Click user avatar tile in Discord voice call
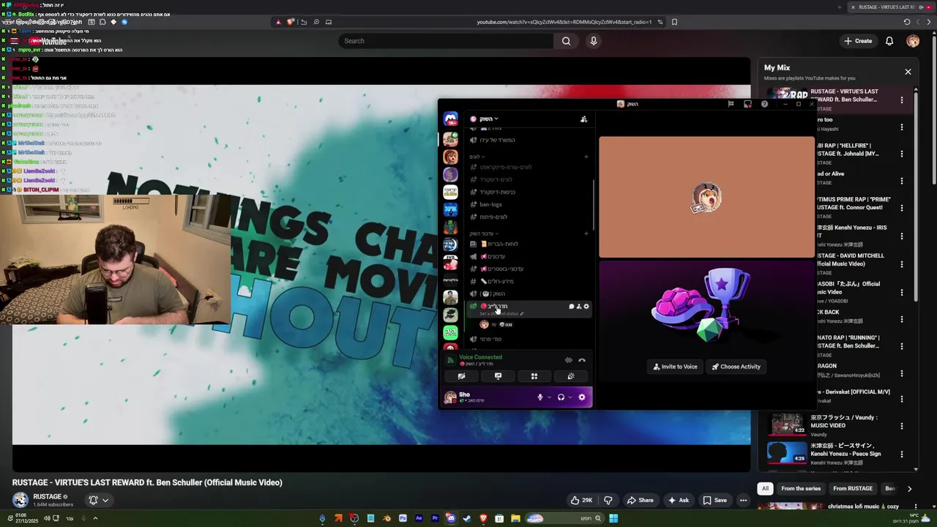The width and height of the screenshot is (937, 527). coord(706,198)
